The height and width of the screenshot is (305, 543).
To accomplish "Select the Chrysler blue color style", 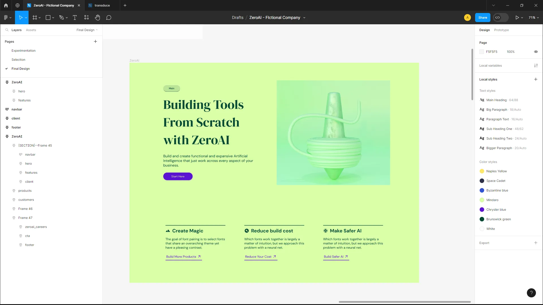I will coord(496,210).
